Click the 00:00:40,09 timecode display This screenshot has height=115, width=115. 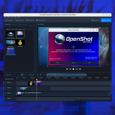(9, 79)
